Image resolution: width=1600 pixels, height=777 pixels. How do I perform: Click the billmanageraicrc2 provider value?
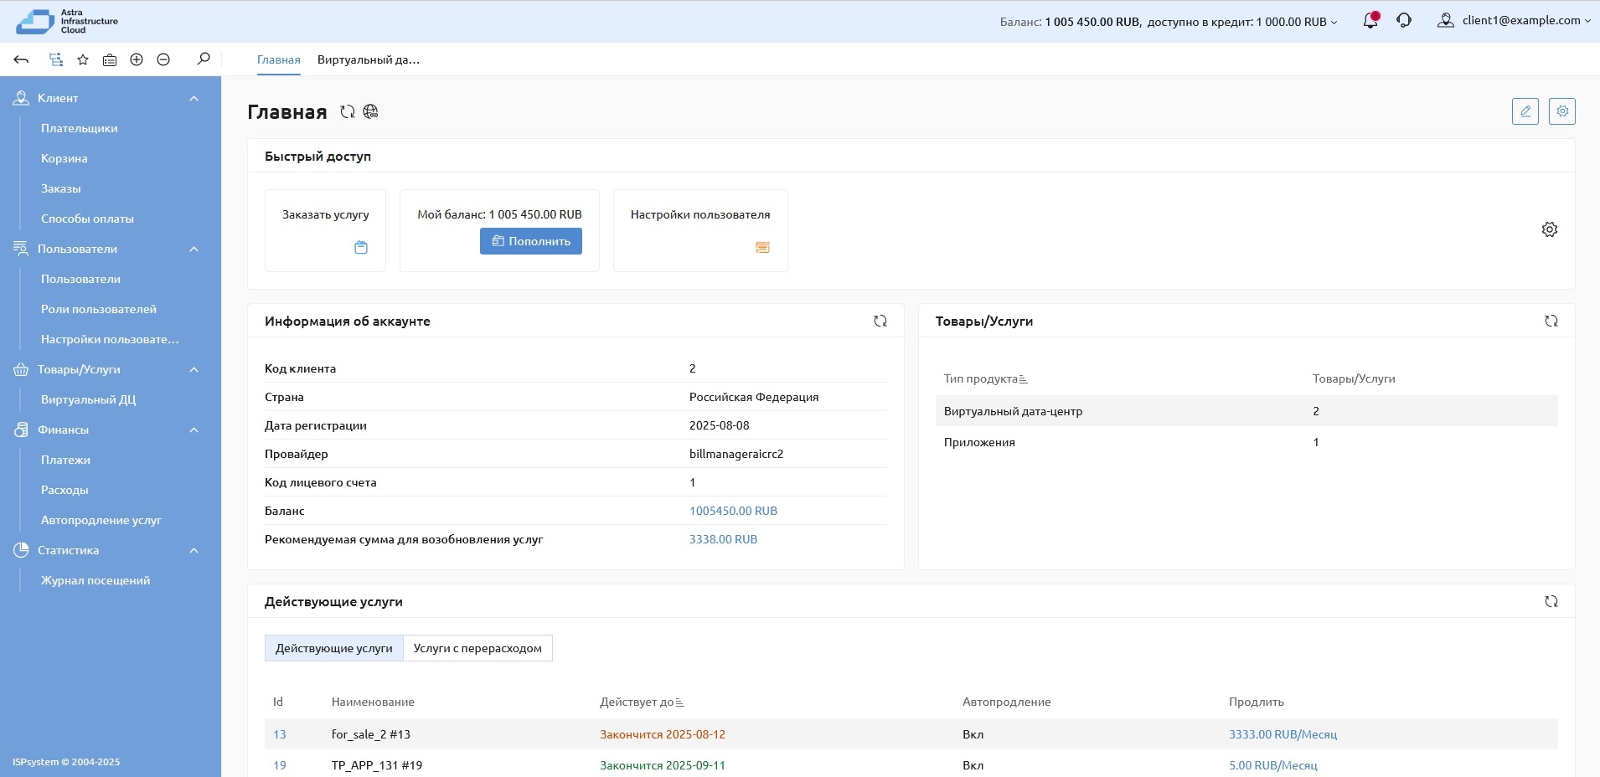[736, 454]
